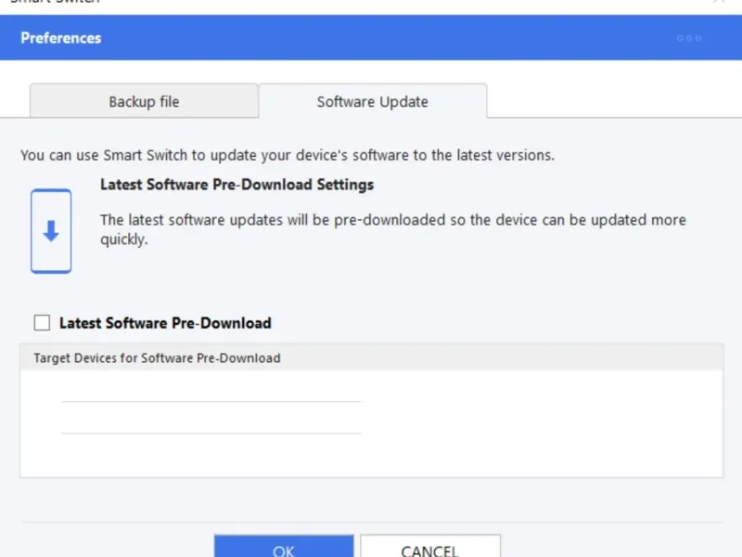The height and width of the screenshot is (557, 742).
Task: Switch to the Backup file tab
Action: [x=144, y=101]
